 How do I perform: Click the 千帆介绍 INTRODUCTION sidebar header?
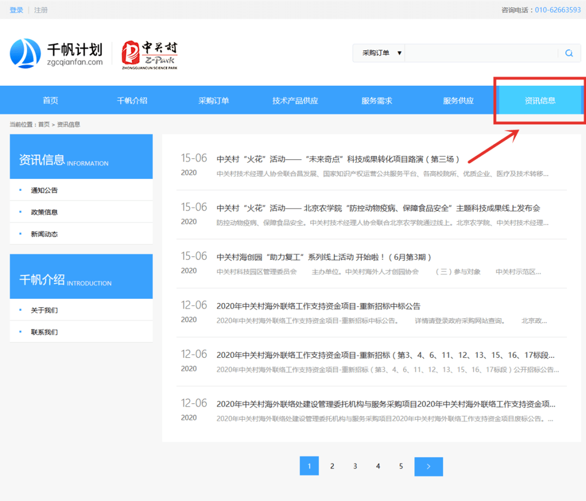pos(81,277)
